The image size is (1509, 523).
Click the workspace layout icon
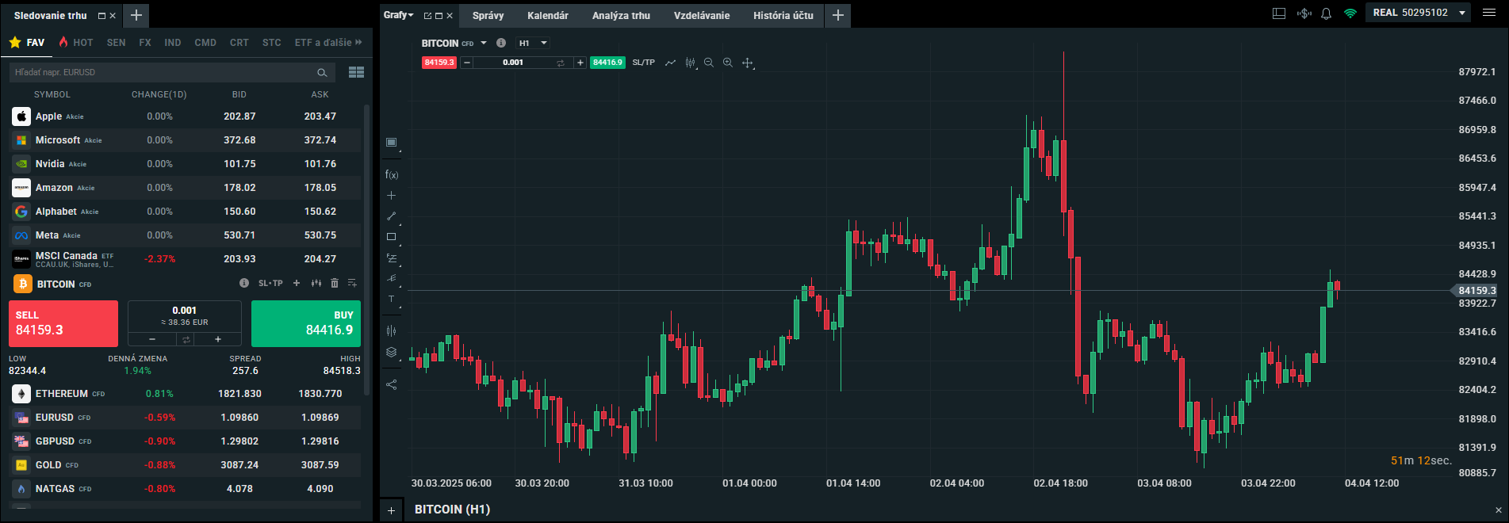[1278, 13]
